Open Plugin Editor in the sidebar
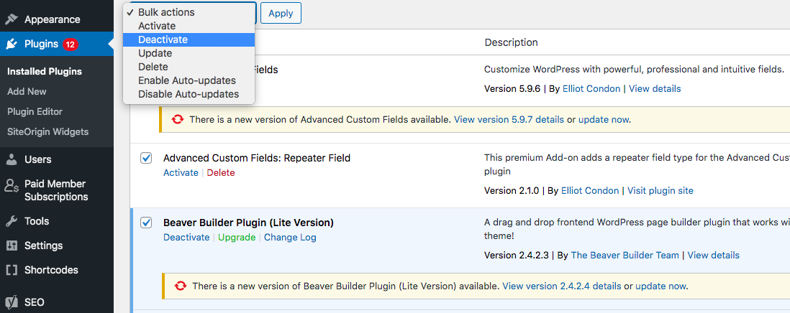Screen dimensions: 790x313 tap(35, 111)
